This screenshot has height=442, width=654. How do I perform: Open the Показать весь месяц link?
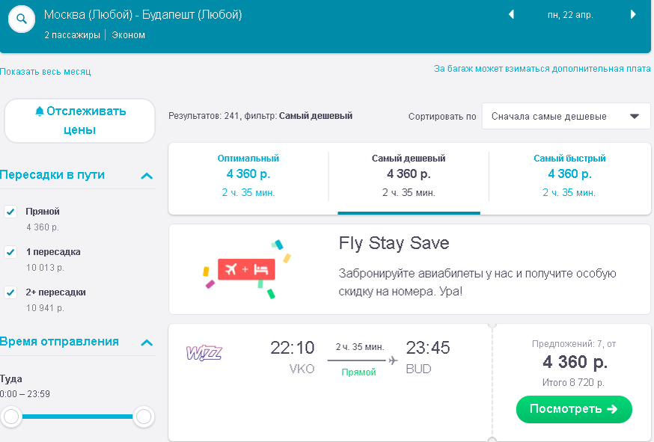pos(46,72)
